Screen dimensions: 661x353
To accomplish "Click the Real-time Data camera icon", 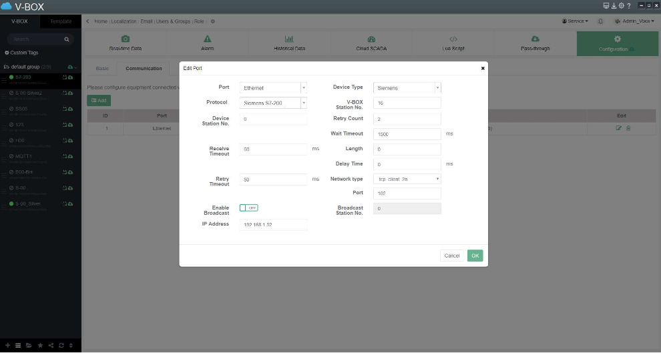I will (x=125, y=39).
